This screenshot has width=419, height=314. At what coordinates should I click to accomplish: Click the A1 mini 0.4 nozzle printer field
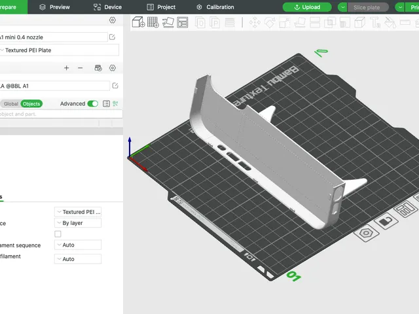click(54, 37)
